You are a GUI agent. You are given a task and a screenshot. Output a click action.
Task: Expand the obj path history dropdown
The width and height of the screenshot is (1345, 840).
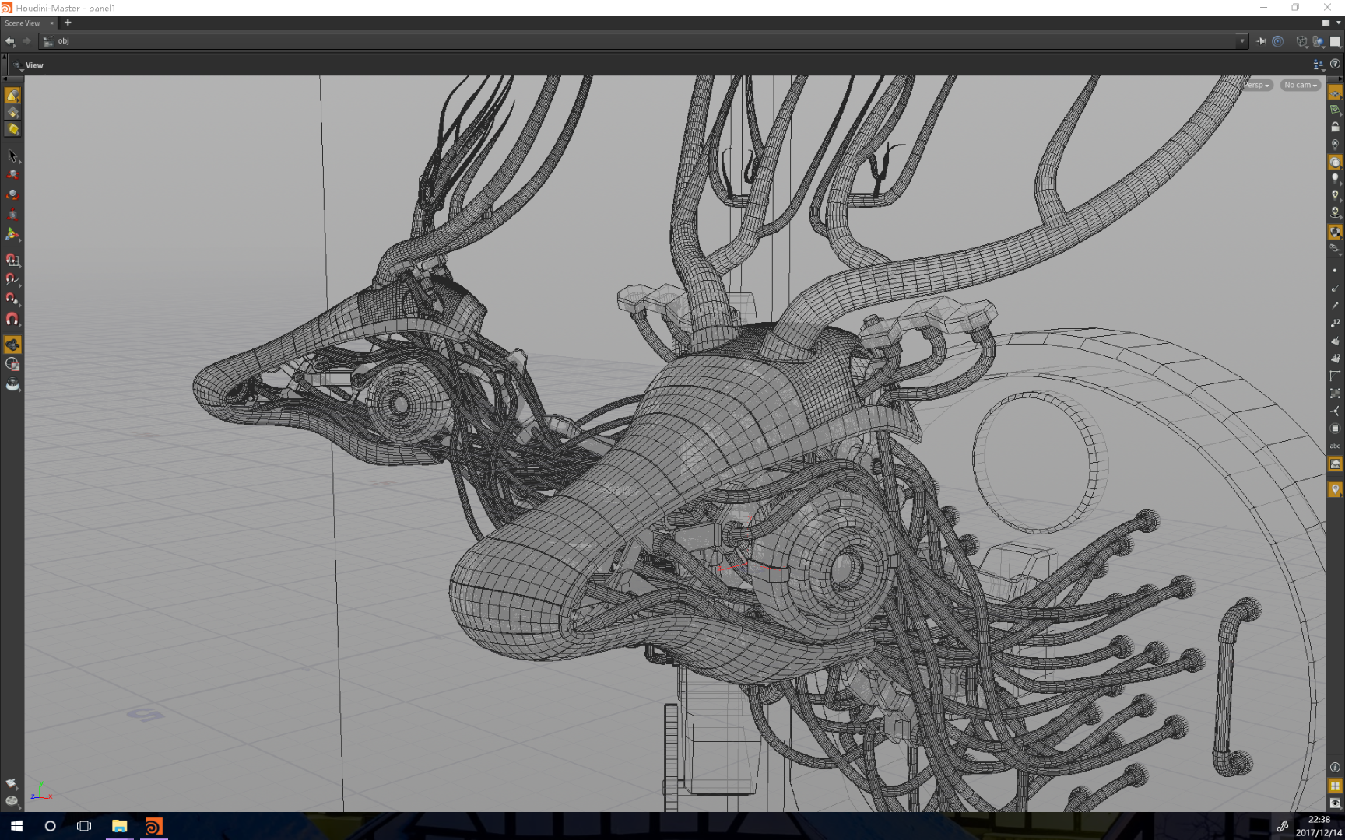1241,41
